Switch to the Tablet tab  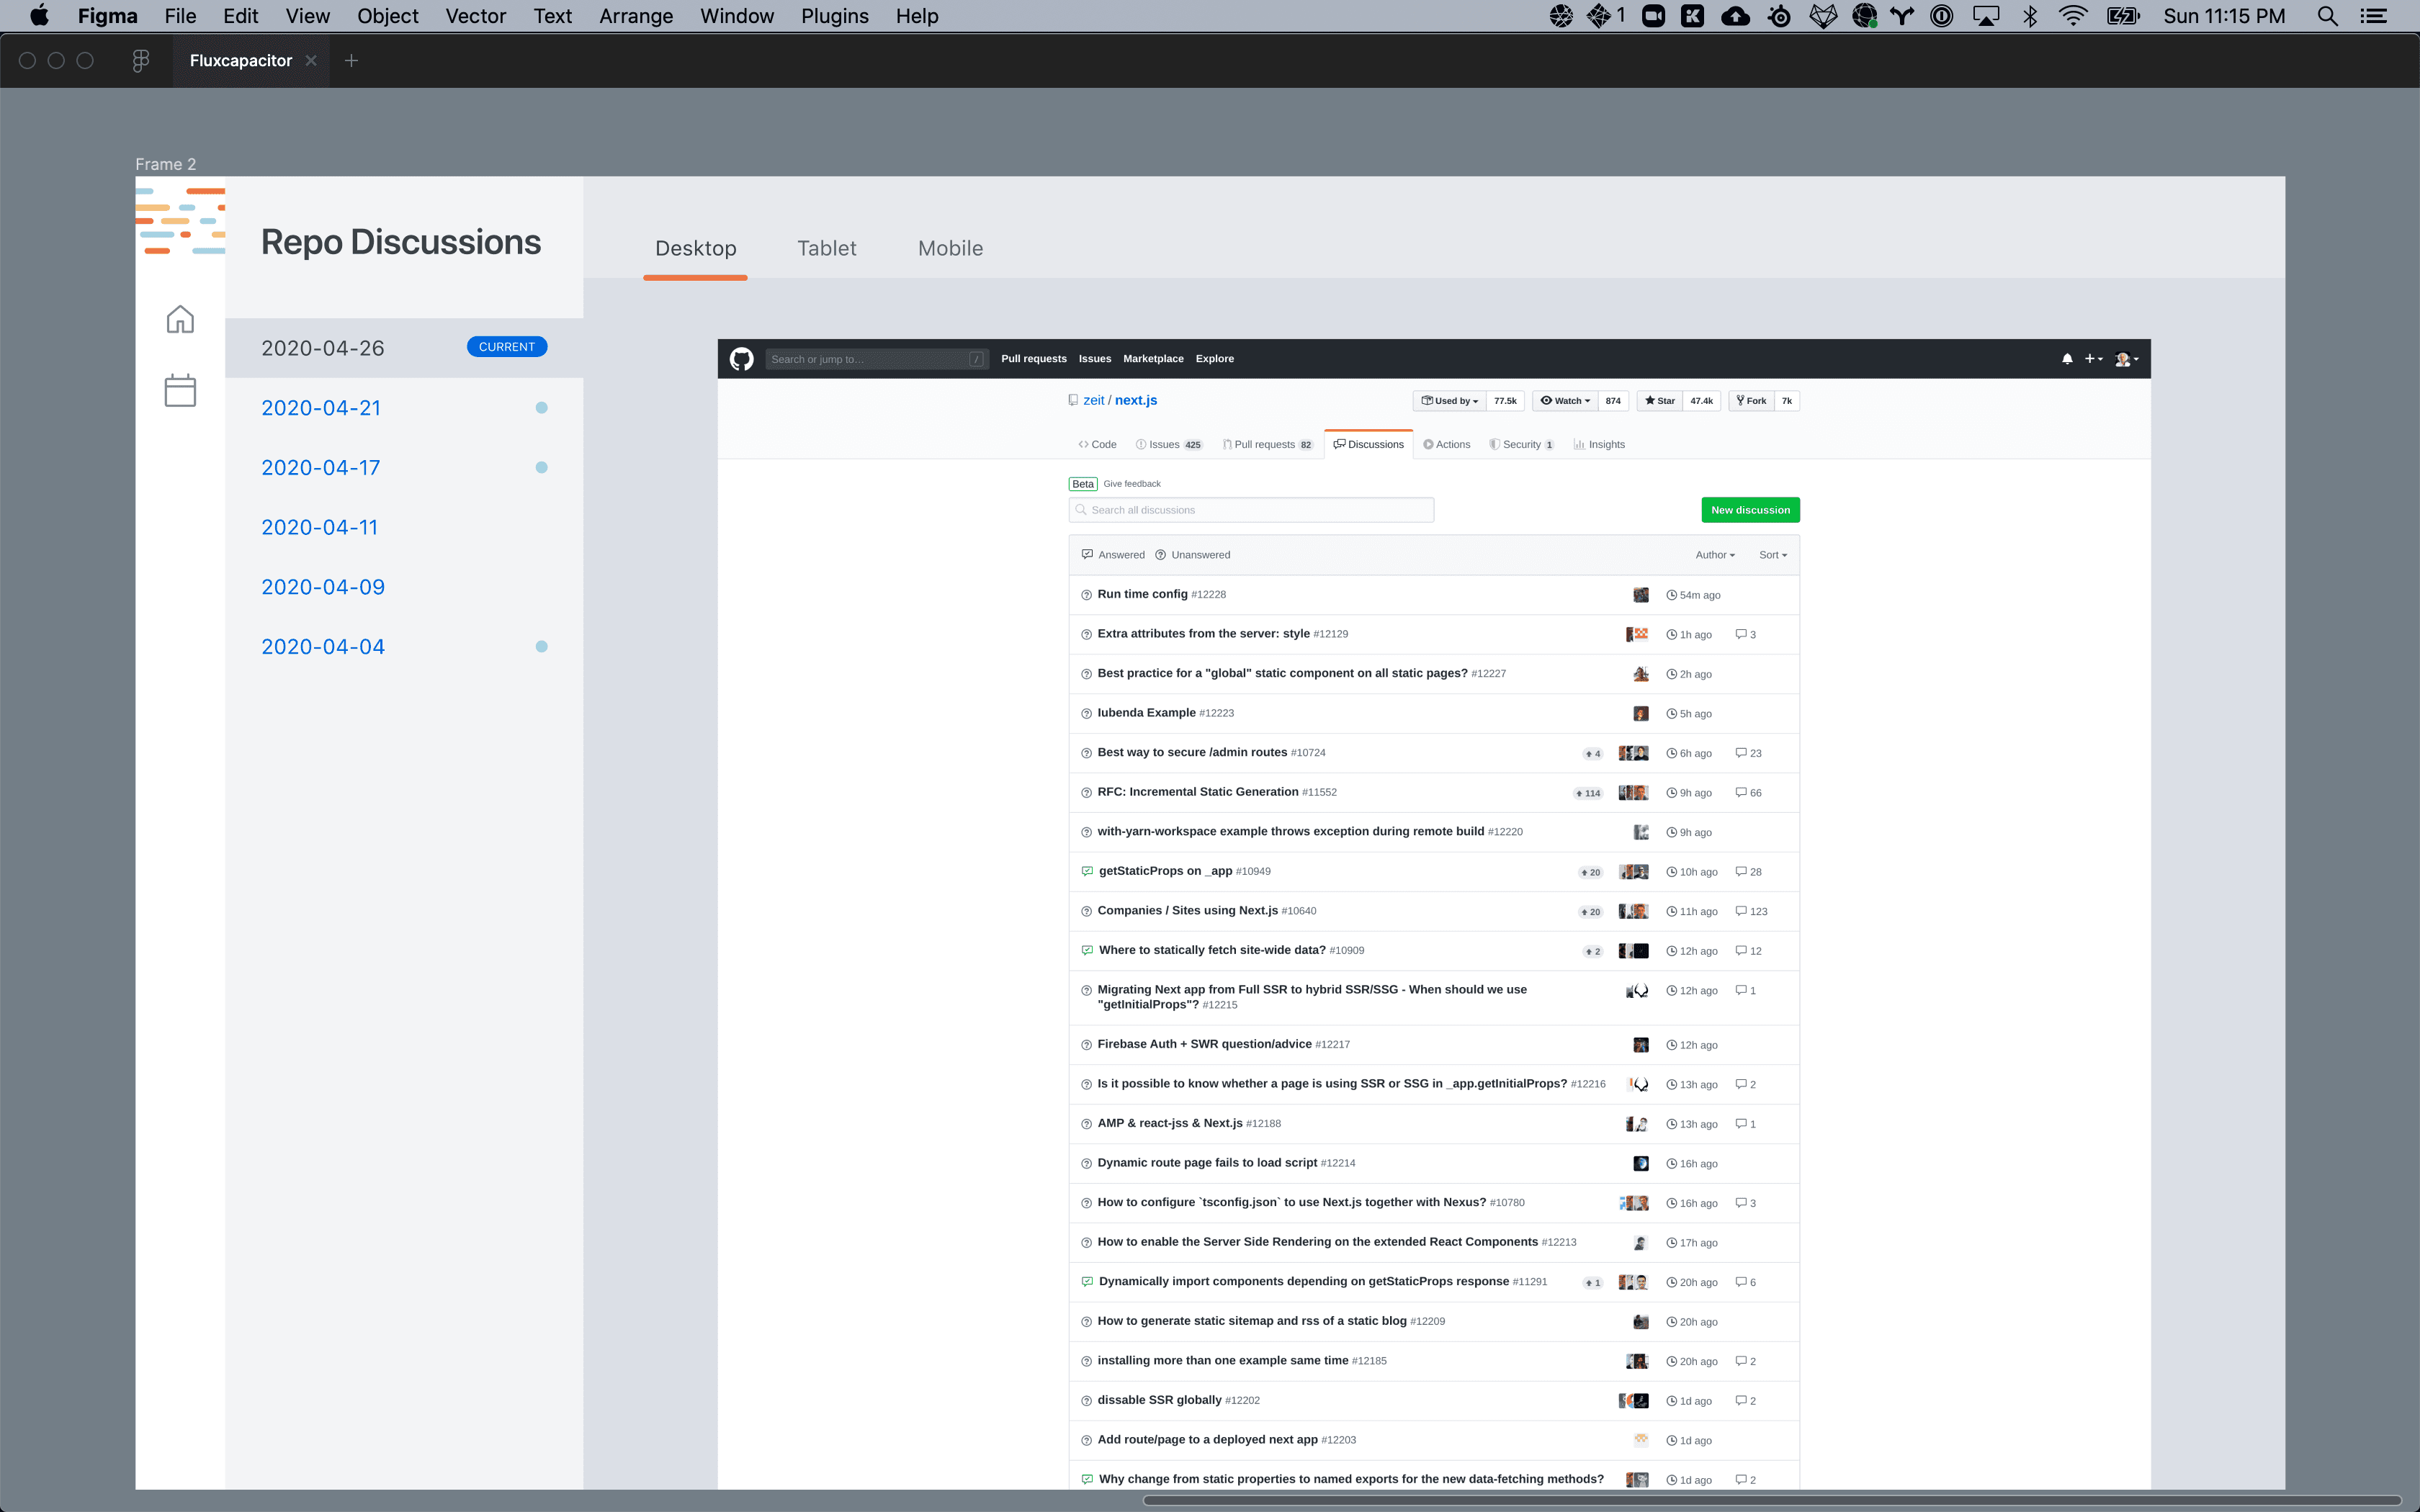[826, 248]
